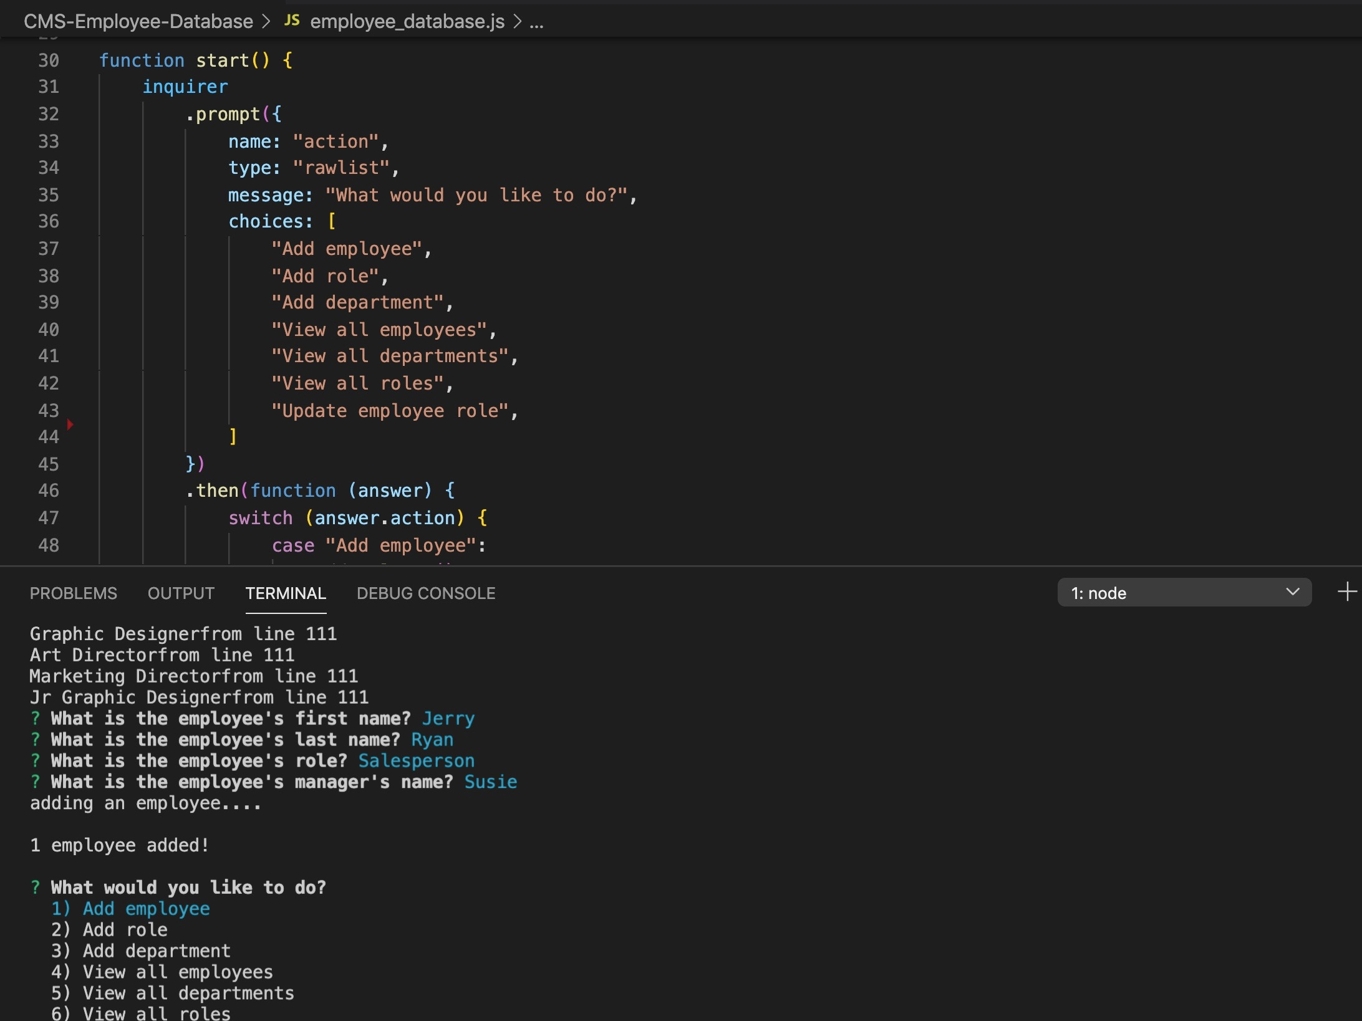1362x1021 pixels.
Task: Click 'switch (answer.action)' on line 47
Action: point(347,518)
